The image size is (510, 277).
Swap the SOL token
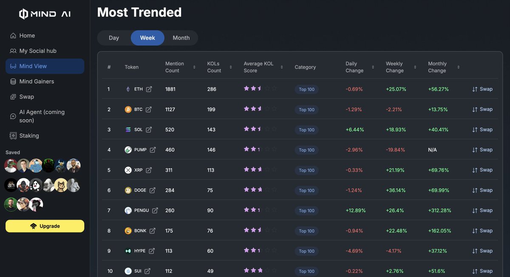pos(482,130)
